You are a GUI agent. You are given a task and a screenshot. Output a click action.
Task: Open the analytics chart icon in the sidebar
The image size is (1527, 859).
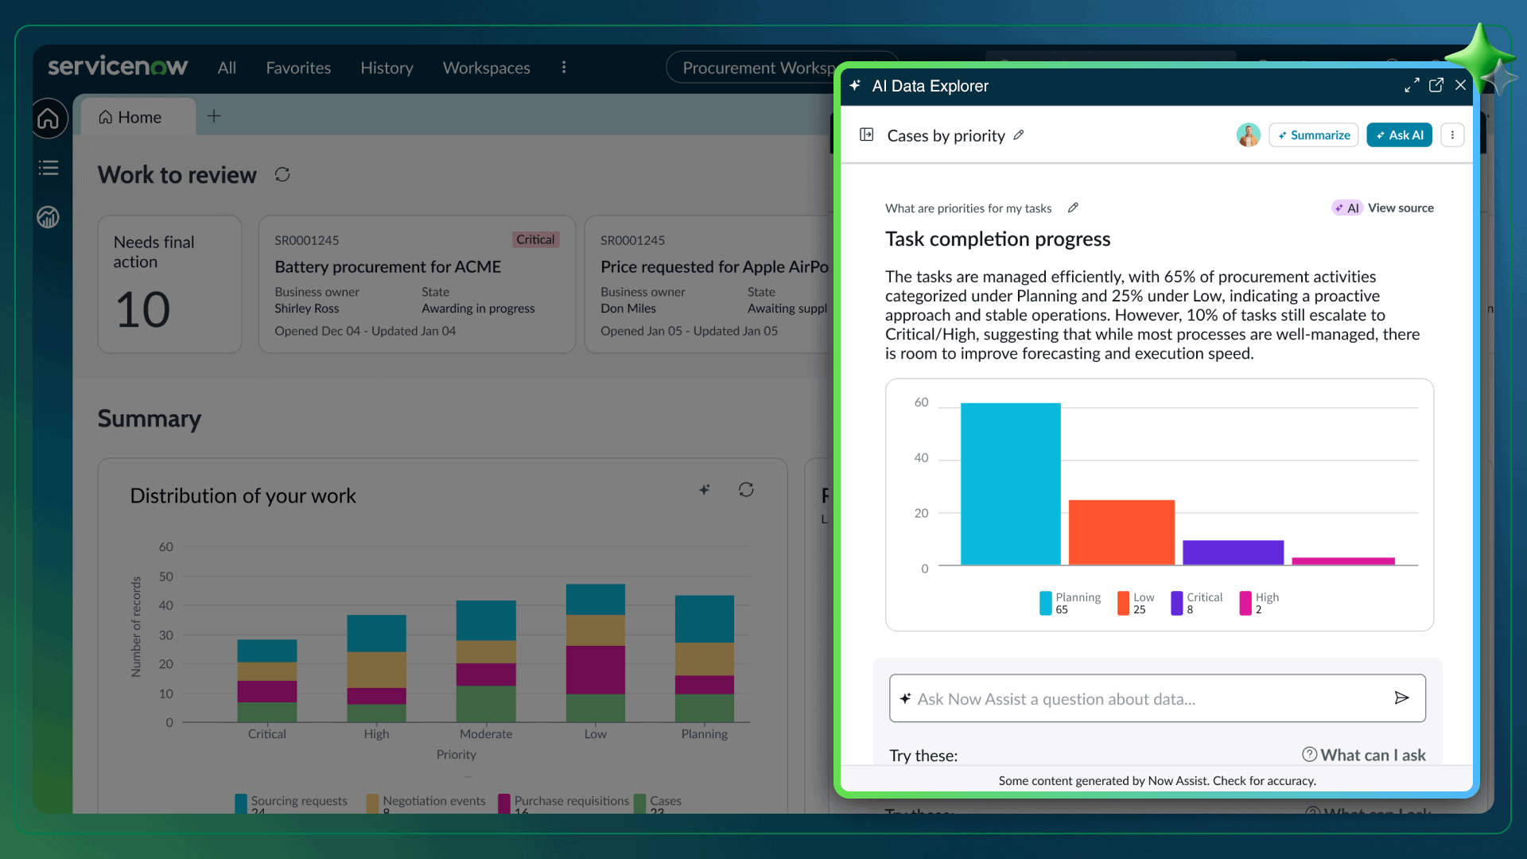pos(49,216)
